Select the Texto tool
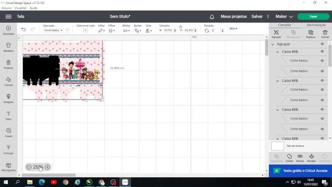Viewport: 332px width, 187px height. point(8,115)
